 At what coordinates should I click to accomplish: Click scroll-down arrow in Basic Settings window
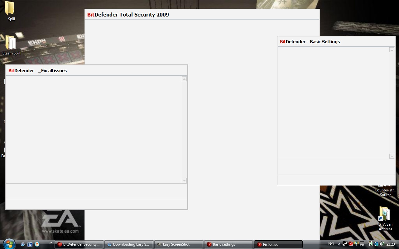(x=392, y=156)
